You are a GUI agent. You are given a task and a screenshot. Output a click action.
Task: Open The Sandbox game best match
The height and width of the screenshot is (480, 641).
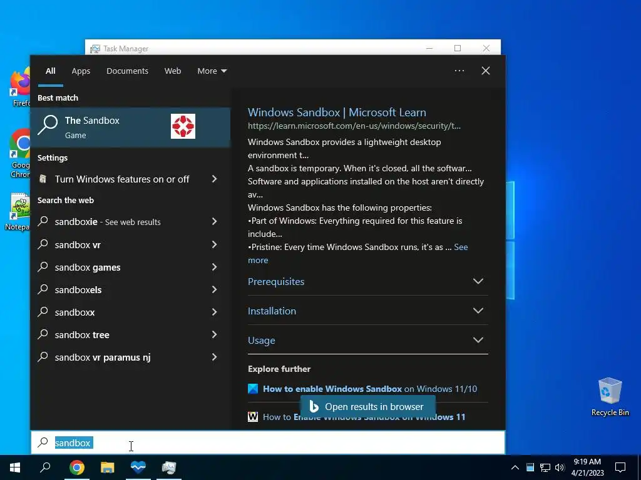click(x=130, y=127)
